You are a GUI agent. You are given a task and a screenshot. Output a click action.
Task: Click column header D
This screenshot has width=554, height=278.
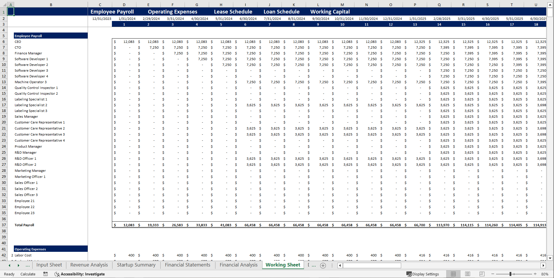tap(124, 4)
